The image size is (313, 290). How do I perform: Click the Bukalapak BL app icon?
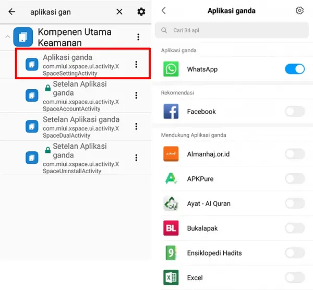point(171,228)
